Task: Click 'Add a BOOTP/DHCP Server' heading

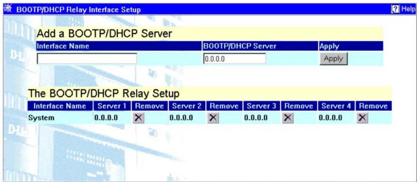Action: coord(104,34)
